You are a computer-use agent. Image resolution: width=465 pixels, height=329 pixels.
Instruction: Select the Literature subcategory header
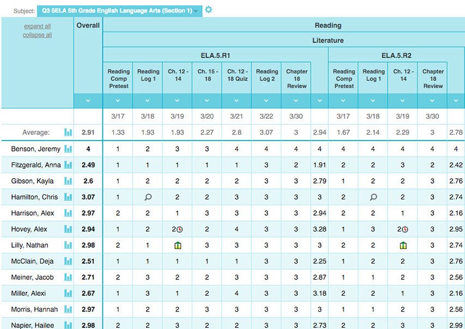click(x=328, y=40)
